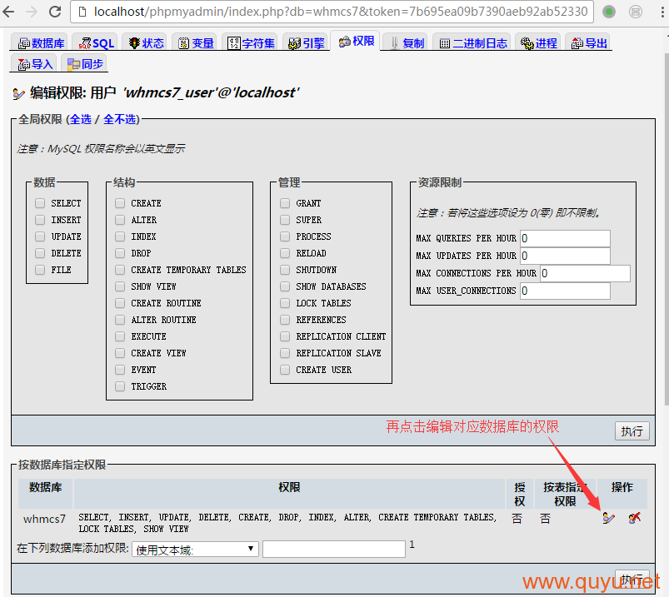Click the MAX UPDATES PER HOUR field
This screenshot has height=597, width=669.
point(565,256)
